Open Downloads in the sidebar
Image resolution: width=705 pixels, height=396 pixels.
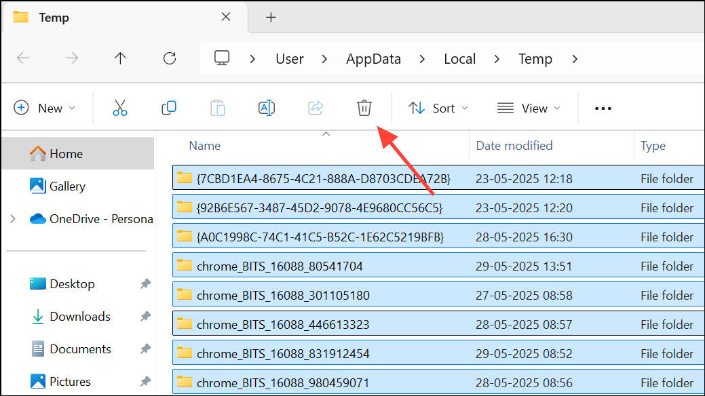click(x=79, y=317)
